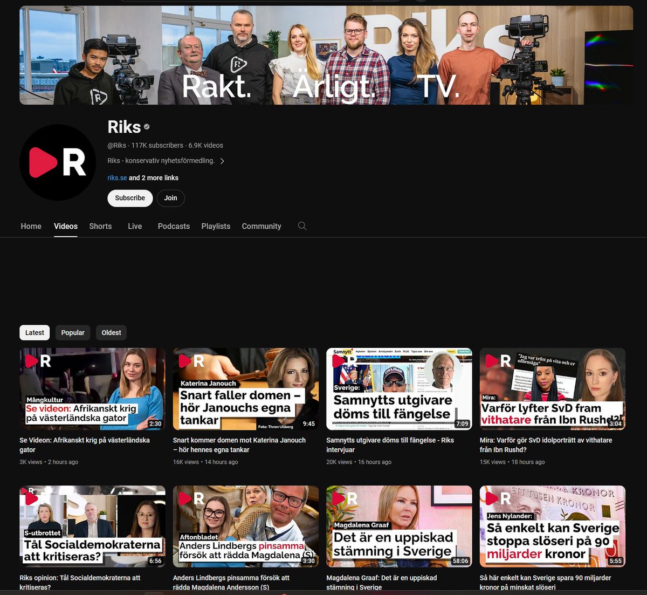Viewport: 647px width, 595px height.
Task: Click the 58:06 duration badge
Action: pos(460,561)
